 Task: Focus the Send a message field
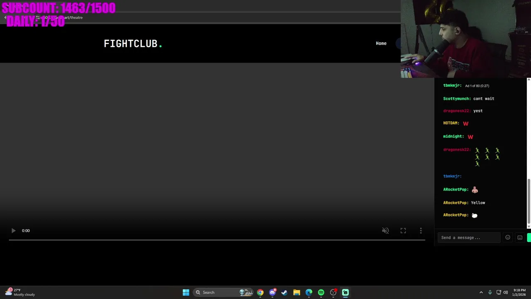point(469,238)
